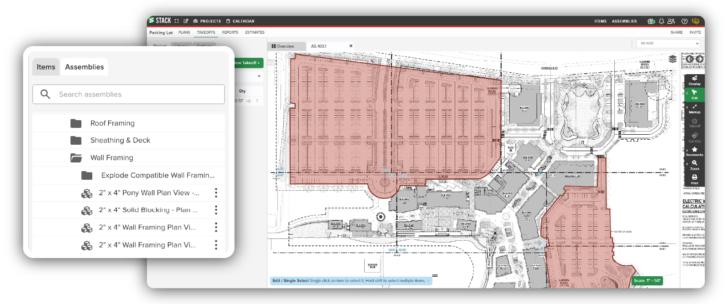Open the layers stack icon on plan
Screen dimensions: 728x304
(x=673, y=59)
